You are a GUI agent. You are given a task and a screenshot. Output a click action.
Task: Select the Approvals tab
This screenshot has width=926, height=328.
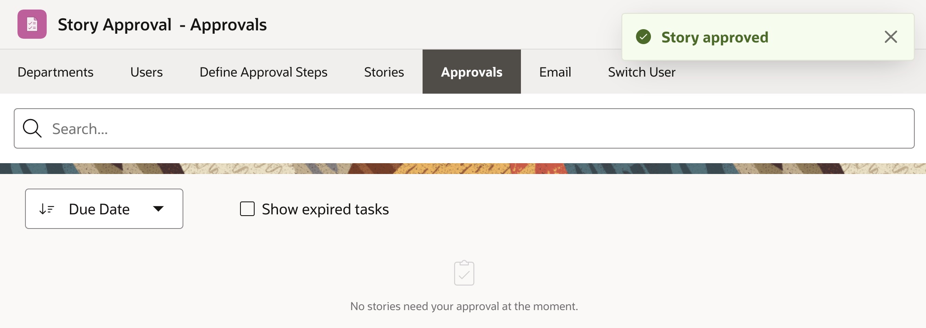pos(471,72)
